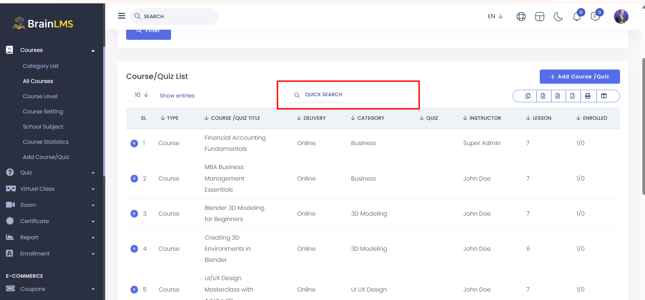This screenshot has width=645, height=300.
Task: Sort by ENROLLED column
Action: pyautogui.click(x=591, y=118)
